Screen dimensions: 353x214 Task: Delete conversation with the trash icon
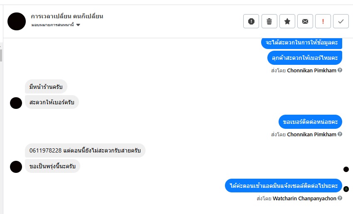[x=269, y=22]
